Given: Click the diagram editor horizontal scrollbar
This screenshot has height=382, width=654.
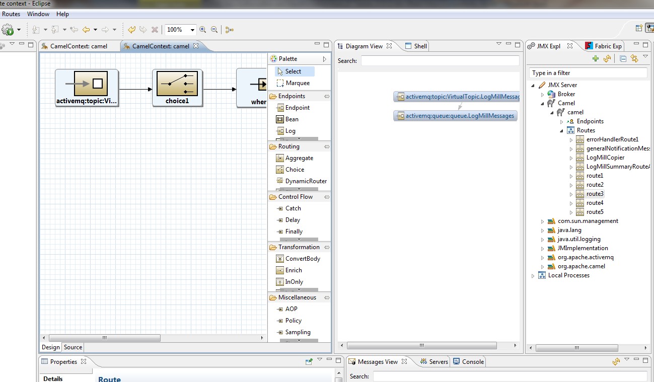Looking at the screenshot, I should 105,338.
